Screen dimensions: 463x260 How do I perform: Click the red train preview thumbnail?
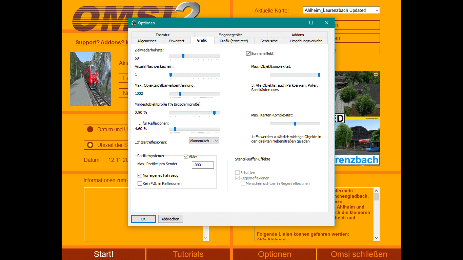click(90, 79)
